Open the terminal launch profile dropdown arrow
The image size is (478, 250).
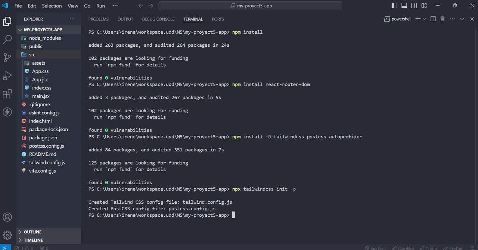coord(424,19)
